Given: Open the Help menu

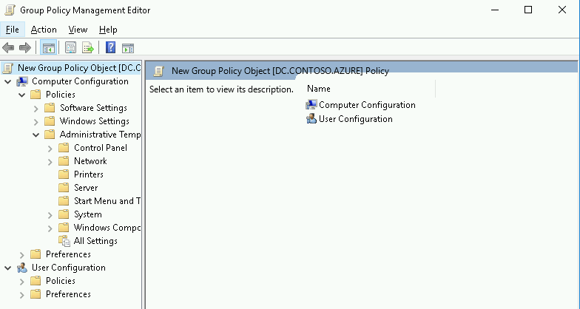Looking at the screenshot, I should pyautogui.click(x=108, y=30).
